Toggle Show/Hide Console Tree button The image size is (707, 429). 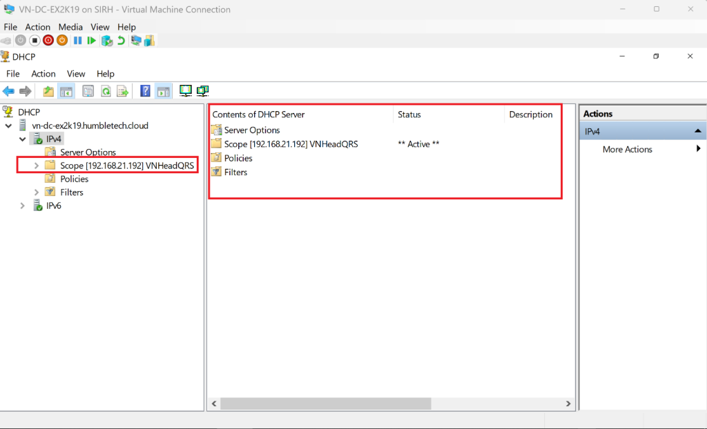(x=66, y=91)
